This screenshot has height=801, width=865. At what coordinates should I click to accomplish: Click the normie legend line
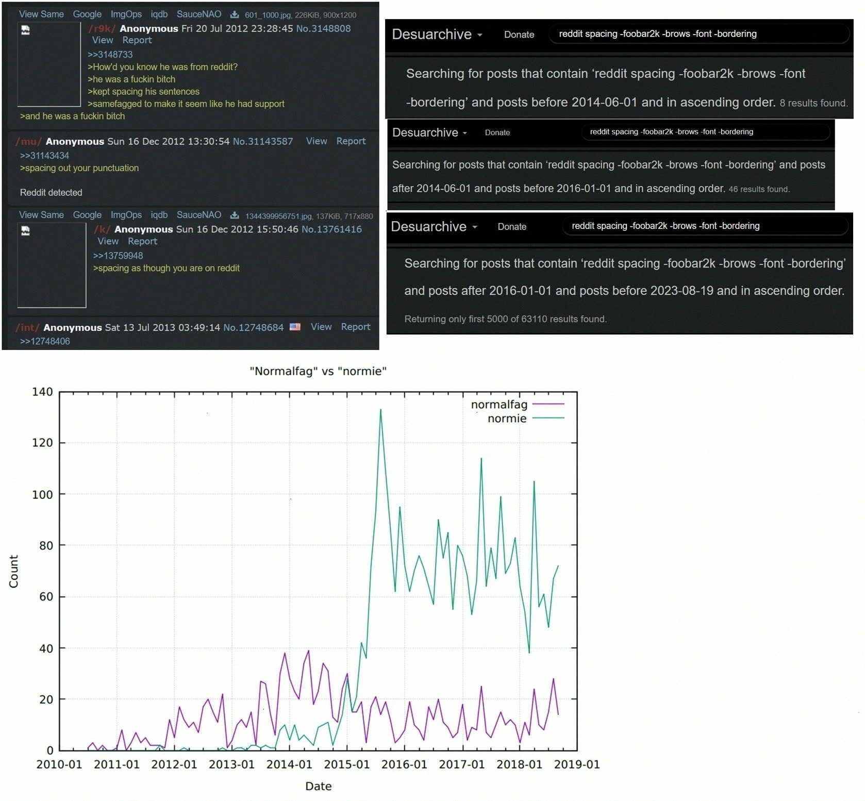tap(548, 418)
